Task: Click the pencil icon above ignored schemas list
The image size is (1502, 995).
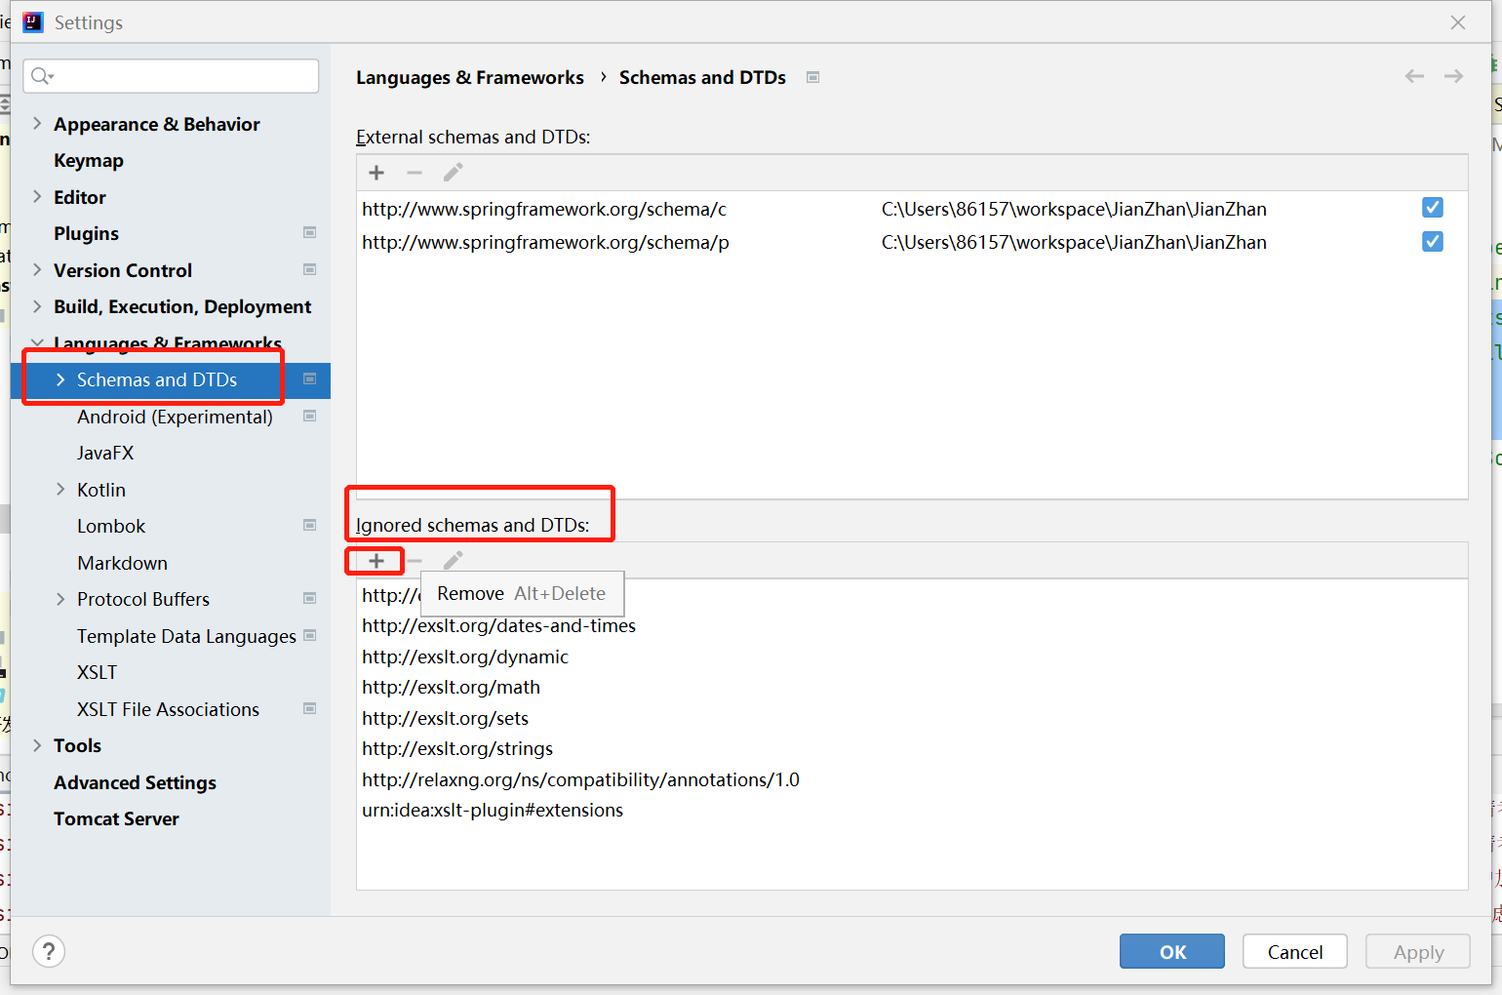Action: (452, 560)
